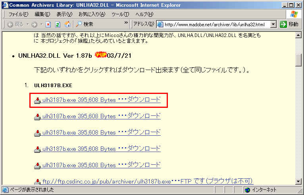Click the 'インターネット' zone text in status bar
Viewport: 304px width, 195px height.
(x=264, y=190)
